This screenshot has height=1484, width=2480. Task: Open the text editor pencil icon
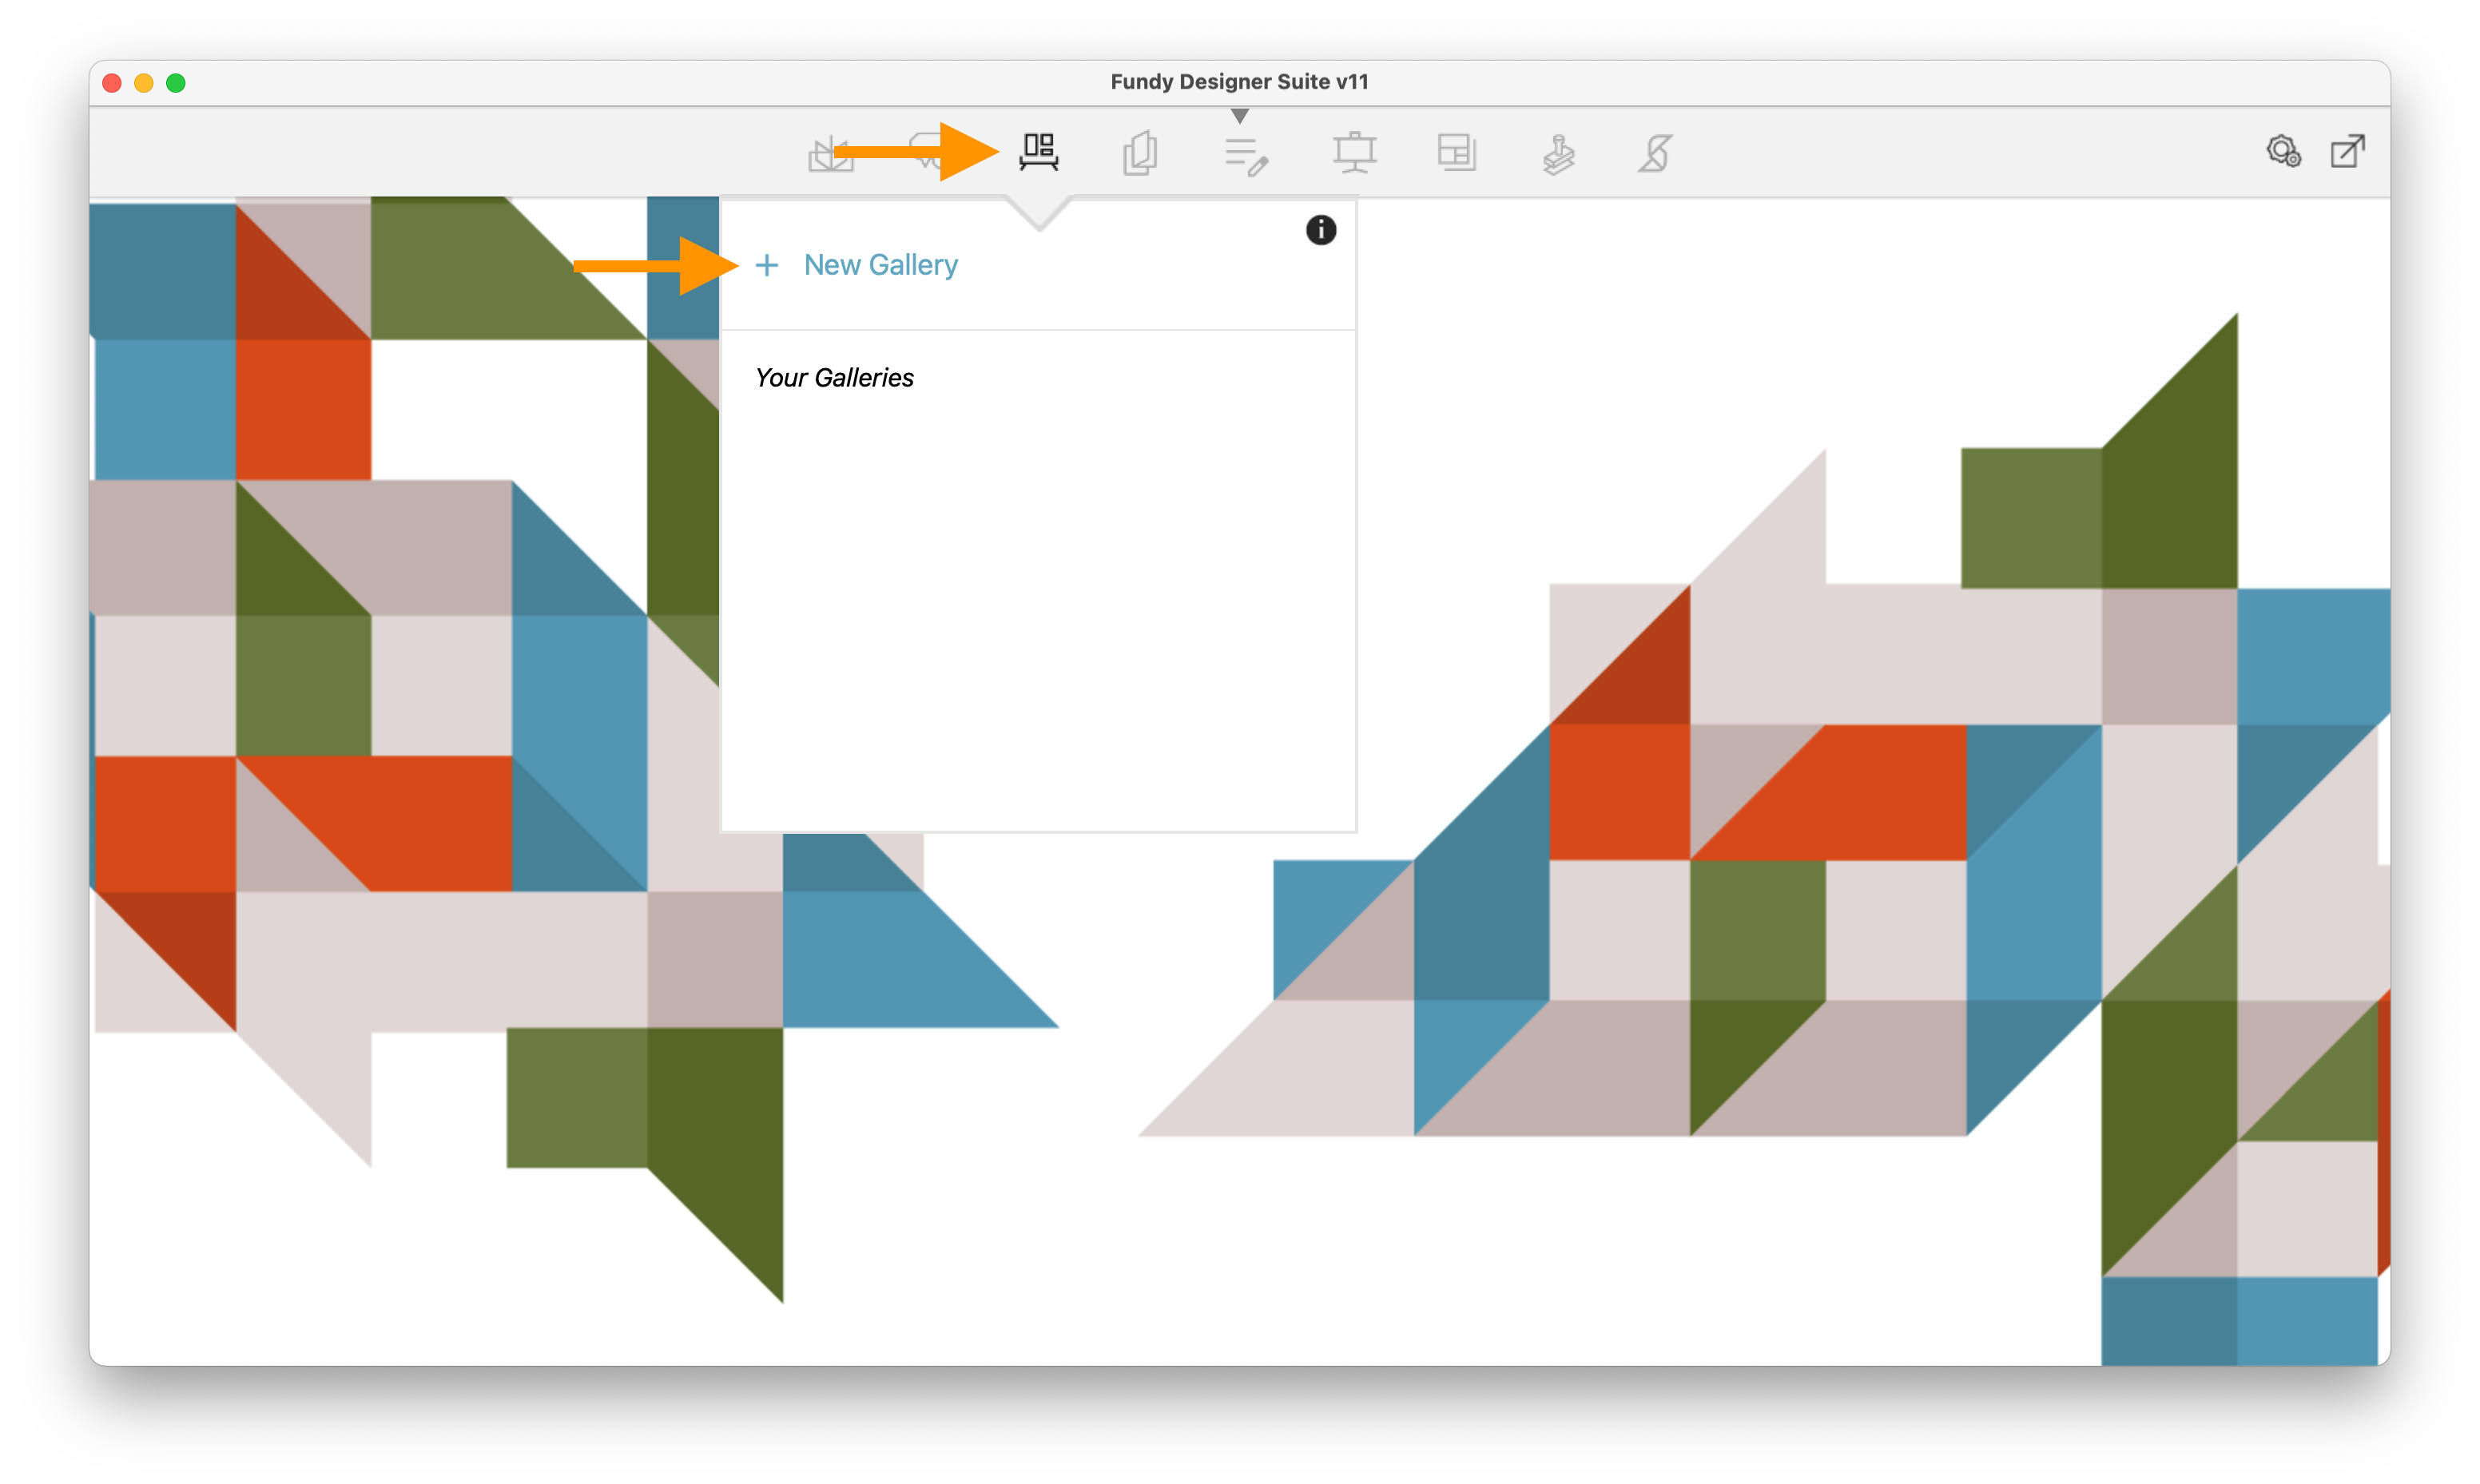(x=1246, y=156)
